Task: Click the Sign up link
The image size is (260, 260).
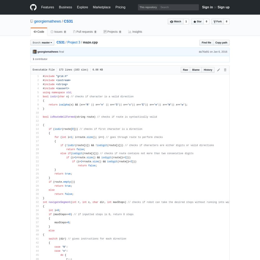Action: click(223, 7)
